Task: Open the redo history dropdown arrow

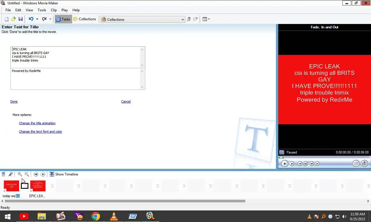Action: [50, 19]
